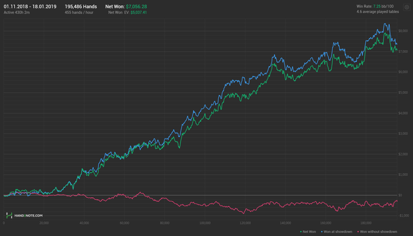
Task: Open the graph settings gear icon
Action: [407, 8]
